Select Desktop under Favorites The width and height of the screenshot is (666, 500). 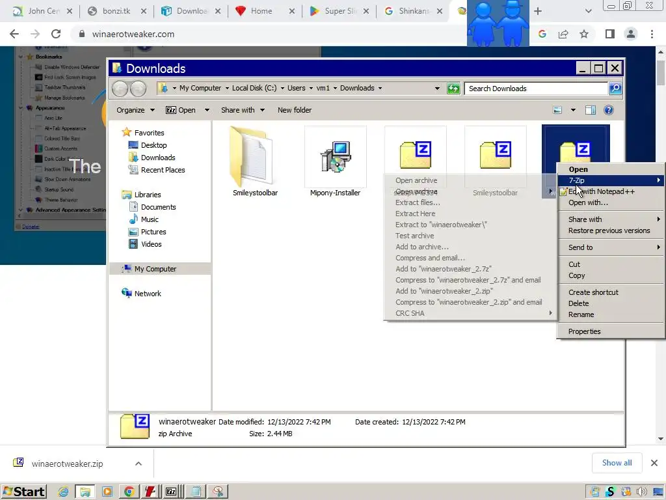pyautogui.click(x=148, y=145)
